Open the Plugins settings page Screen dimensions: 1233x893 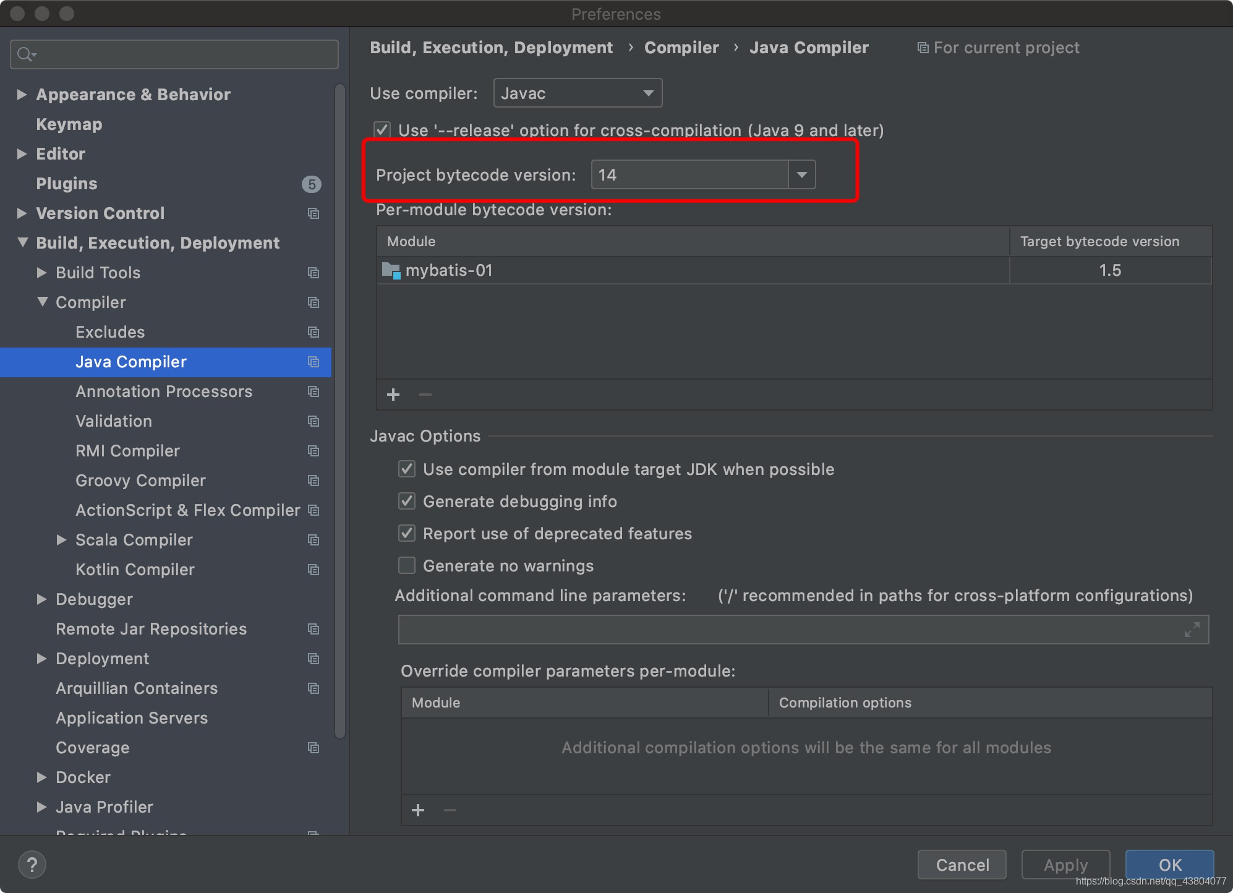point(67,184)
